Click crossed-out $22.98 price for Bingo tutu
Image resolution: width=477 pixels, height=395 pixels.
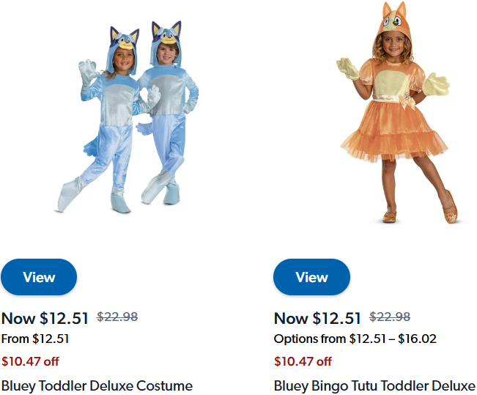coord(390,317)
